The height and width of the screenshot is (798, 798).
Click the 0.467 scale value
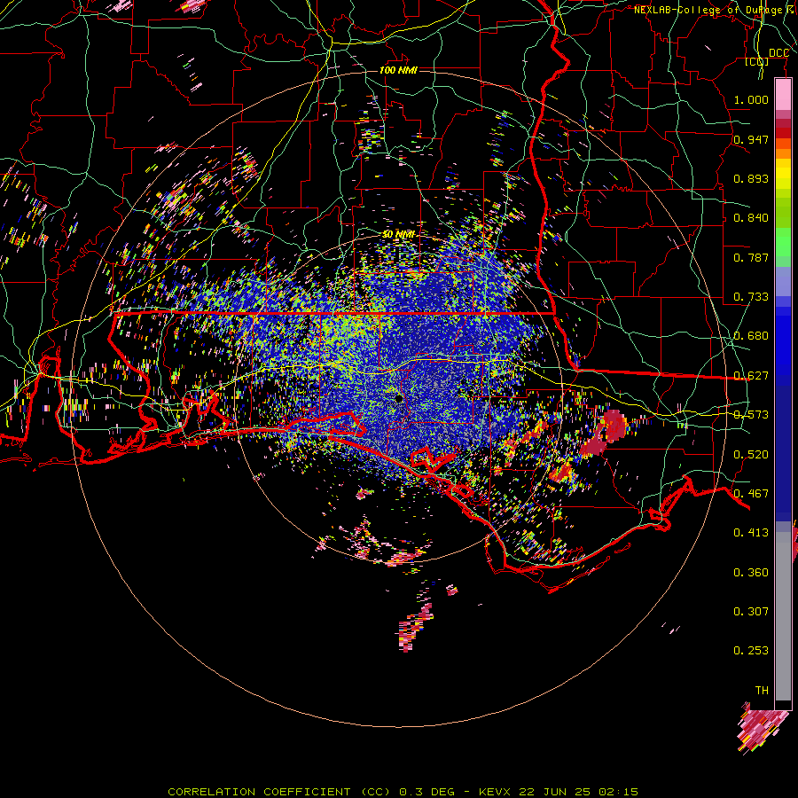(751, 494)
